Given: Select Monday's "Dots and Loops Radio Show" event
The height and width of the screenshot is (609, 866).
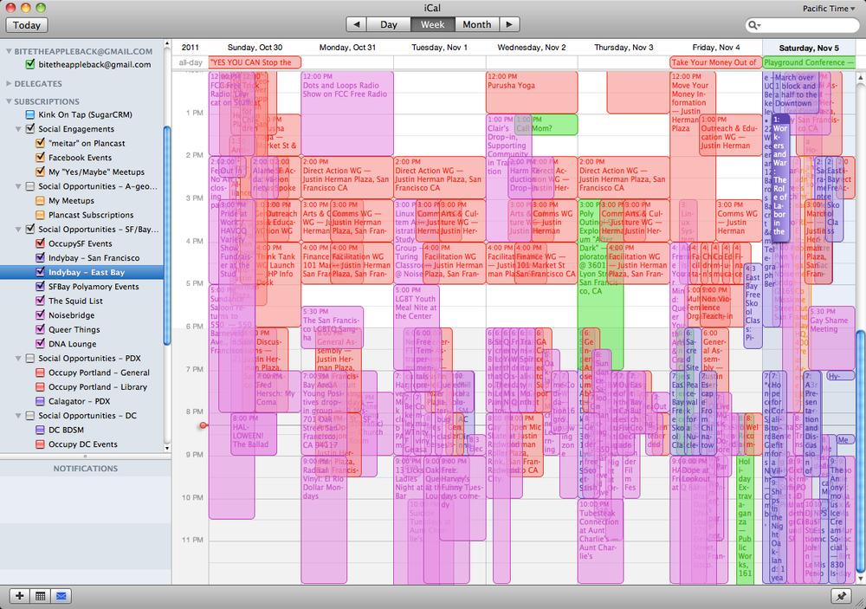Looking at the screenshot, I should coord(347,113).
